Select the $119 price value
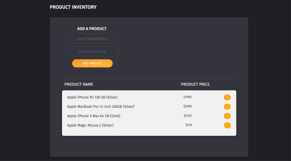Screen dimensions: 291x161 [189, 125]
